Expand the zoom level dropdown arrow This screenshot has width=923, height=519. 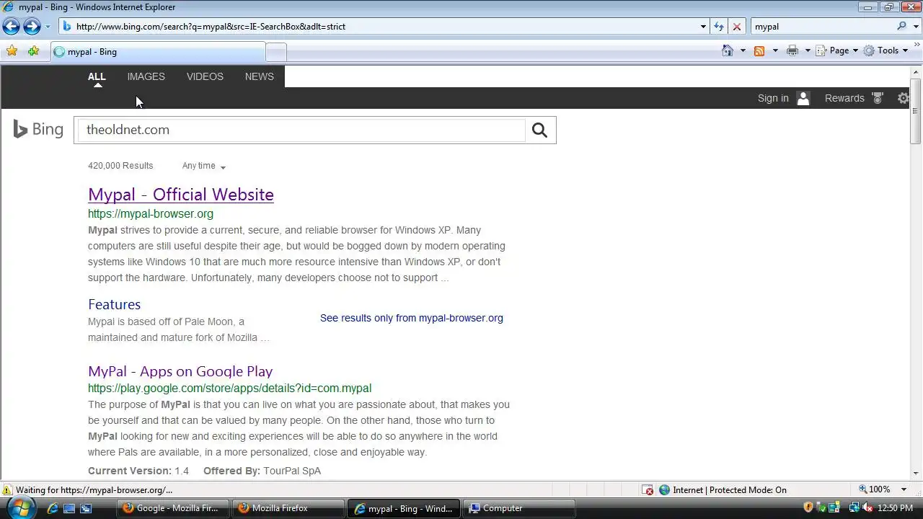pyautogui.click(x=904, y=489)
